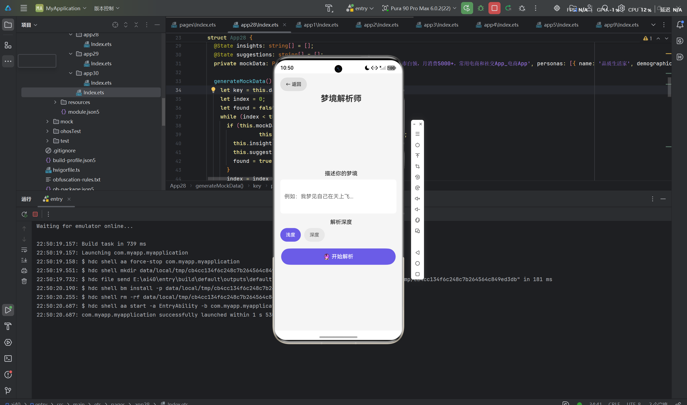The height and width of the screenshot is (405, 687).
Task: Switch to app2\Index.ets tab
Action: 377,25
